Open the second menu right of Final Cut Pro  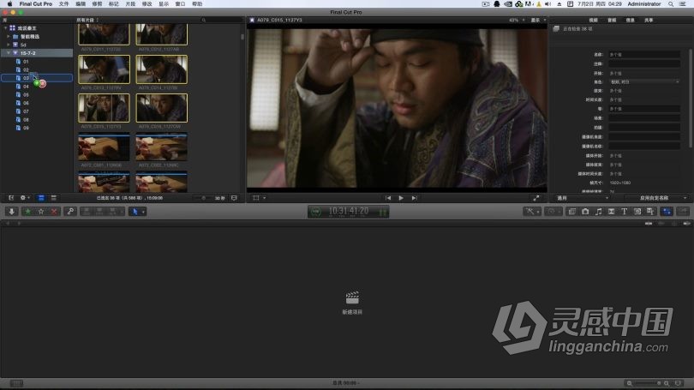click(81, 3)
